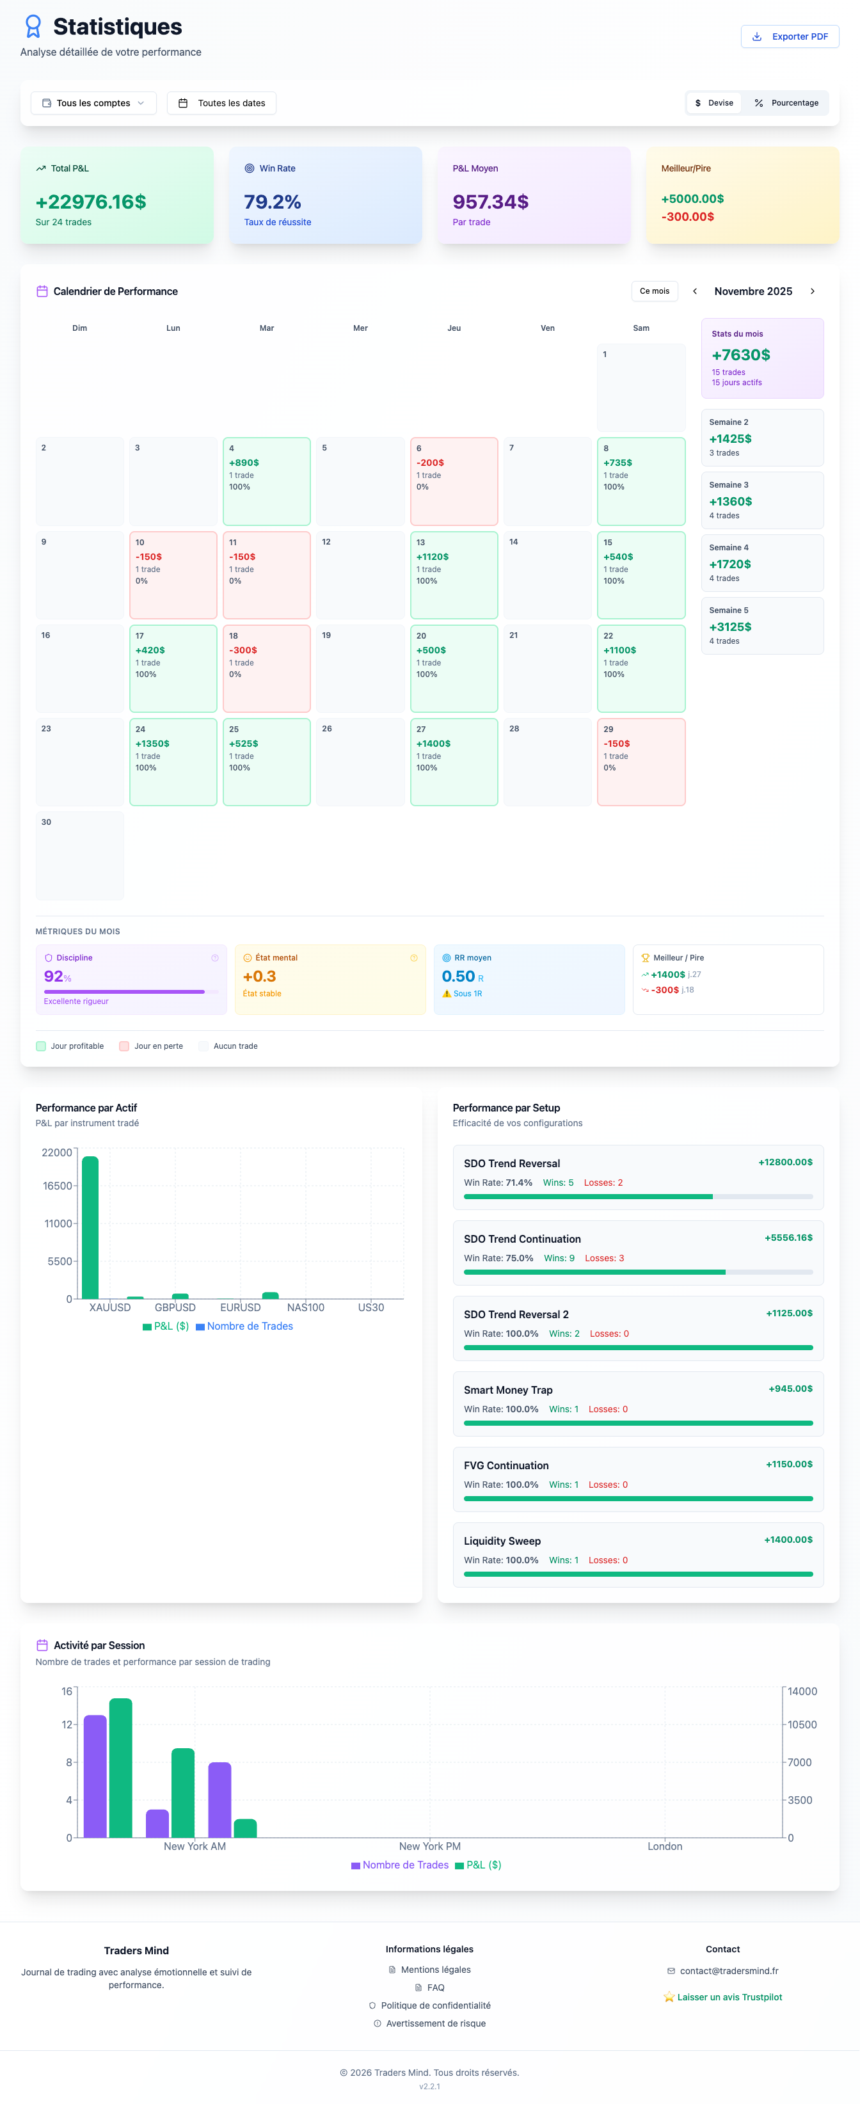This screenshot has height=2104, width=860.
Task: Toggle Nombre de Trades legend in Actif chart
Action: 244,1326
